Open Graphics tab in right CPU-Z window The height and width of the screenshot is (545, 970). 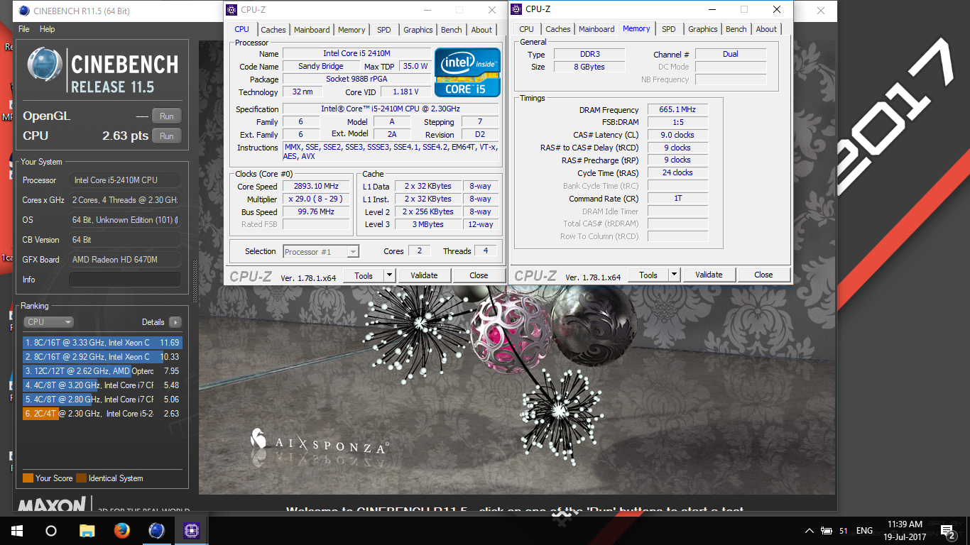tap(702, 29)
